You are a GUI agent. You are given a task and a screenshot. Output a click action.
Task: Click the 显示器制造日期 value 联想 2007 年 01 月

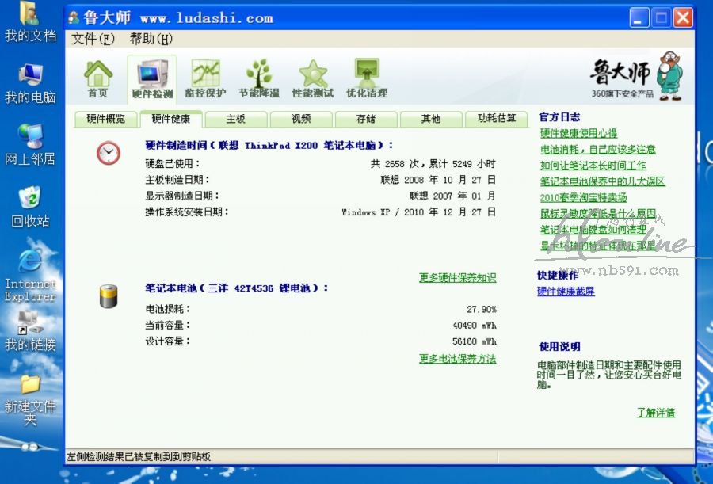pos(452,196)
